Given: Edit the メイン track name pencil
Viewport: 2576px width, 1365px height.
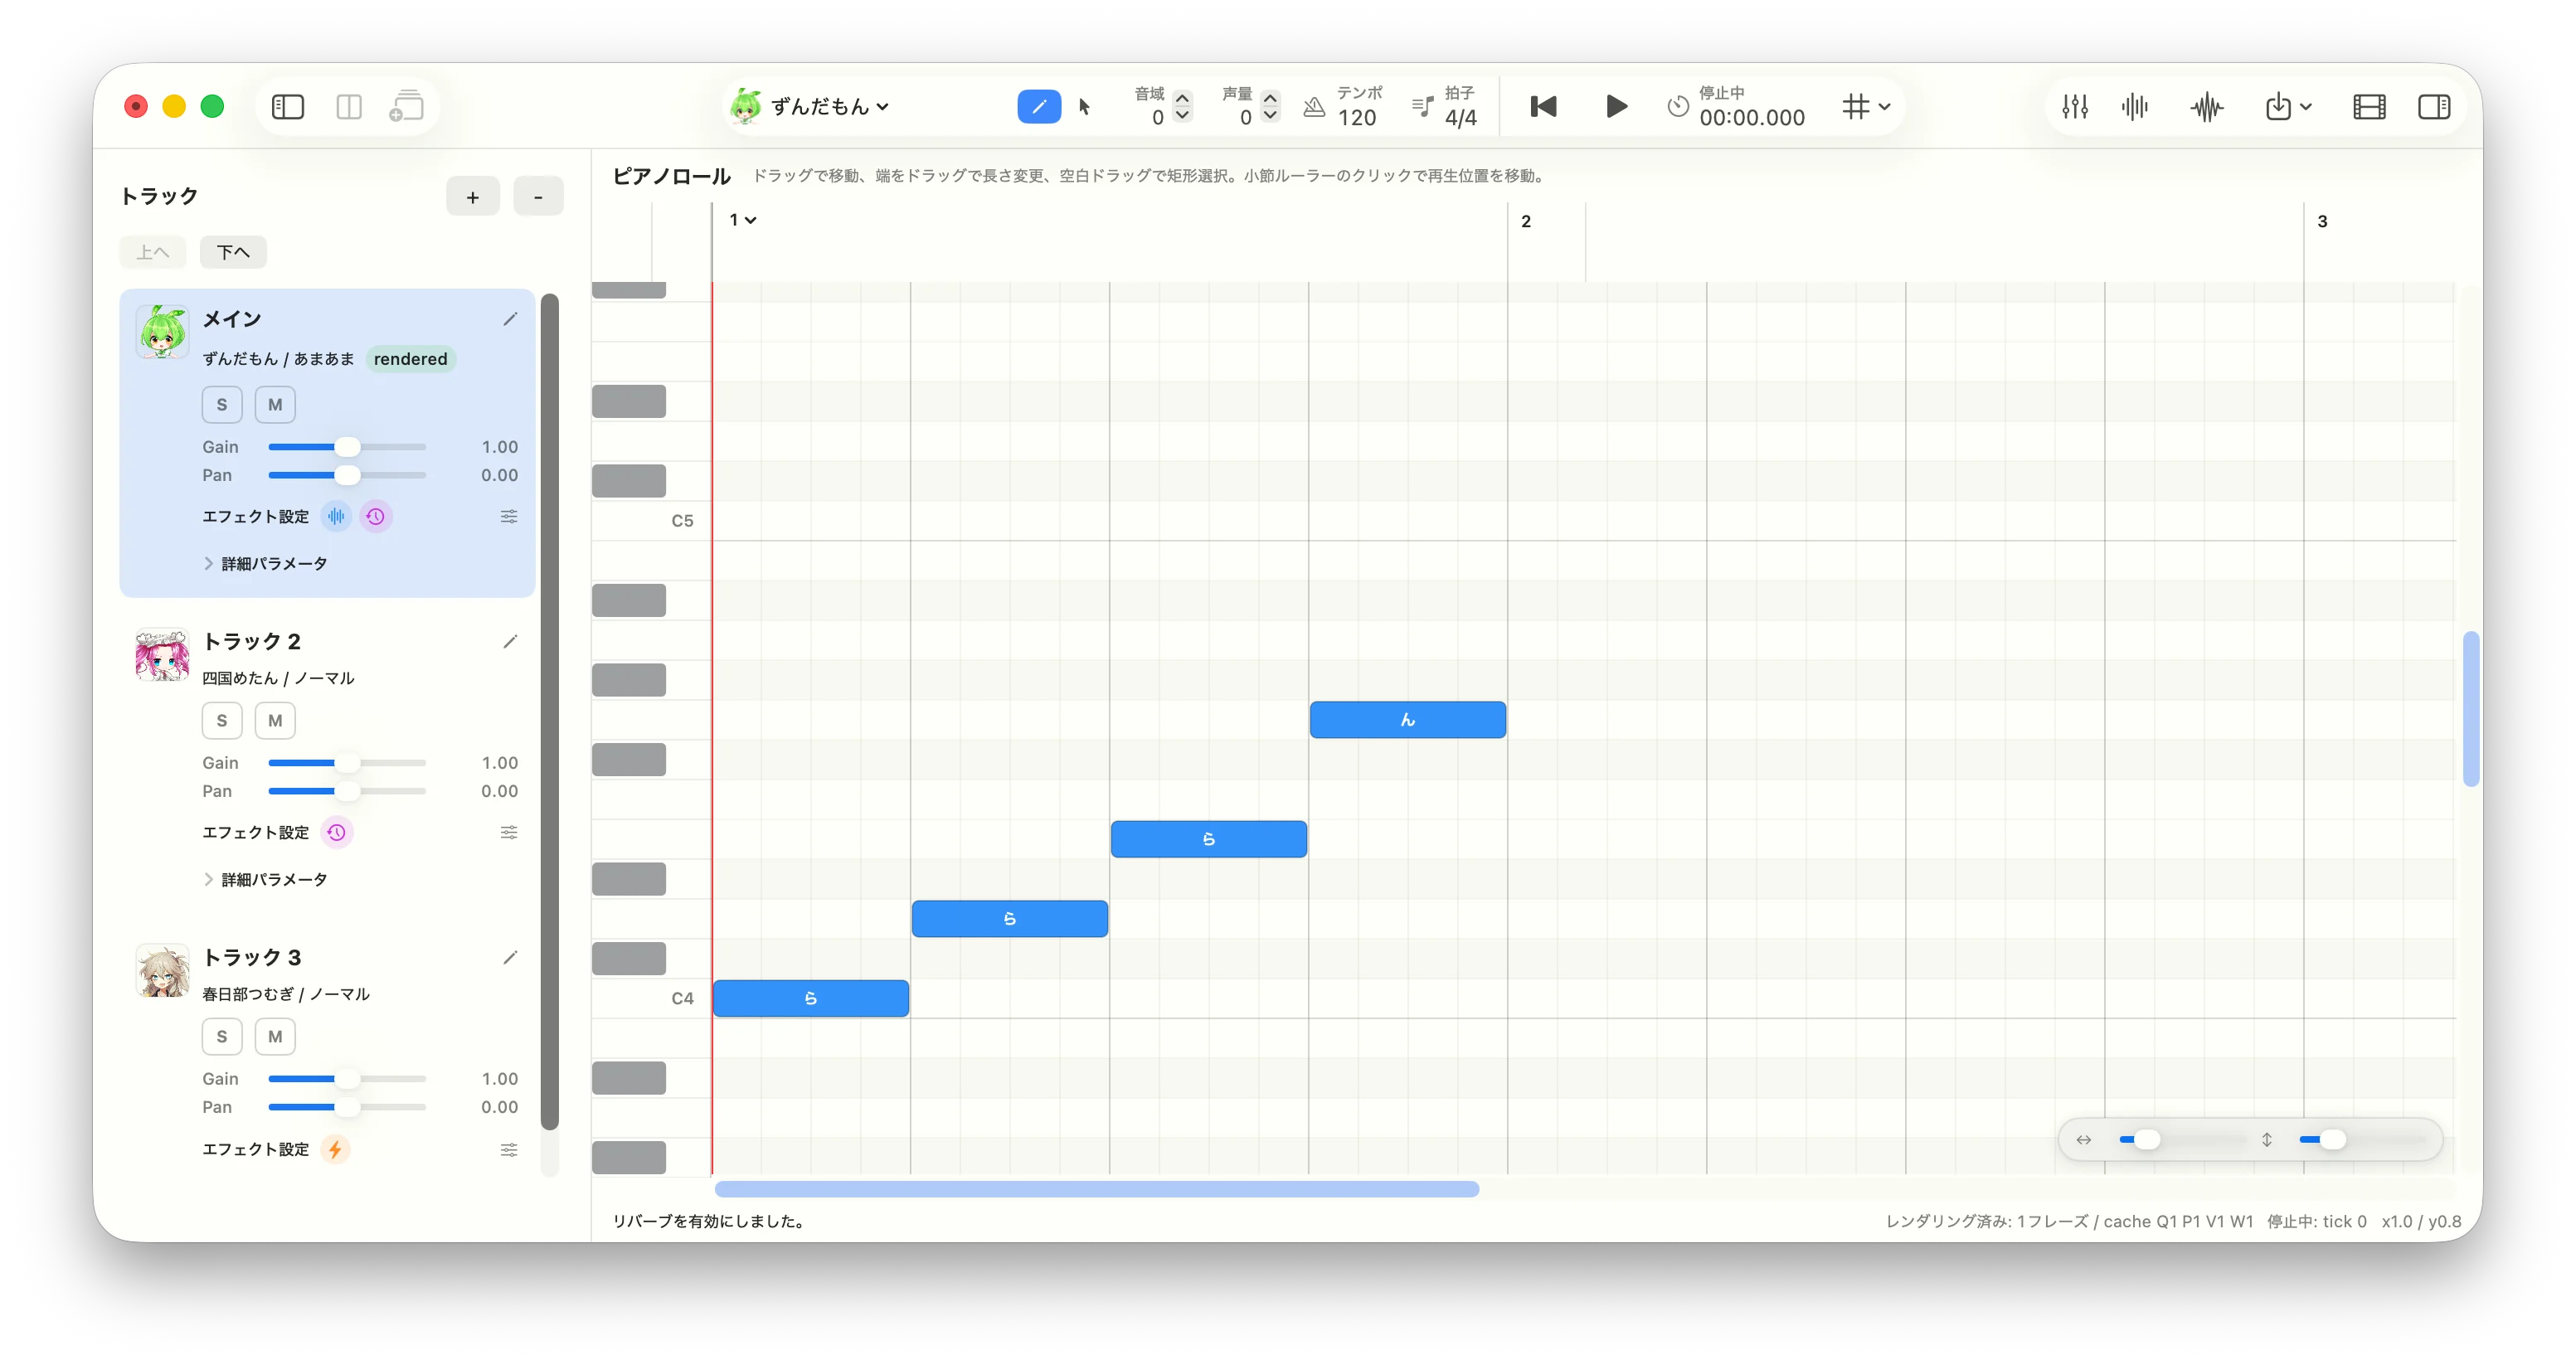Looking at the screenshot, I should (x=510, y=319).
